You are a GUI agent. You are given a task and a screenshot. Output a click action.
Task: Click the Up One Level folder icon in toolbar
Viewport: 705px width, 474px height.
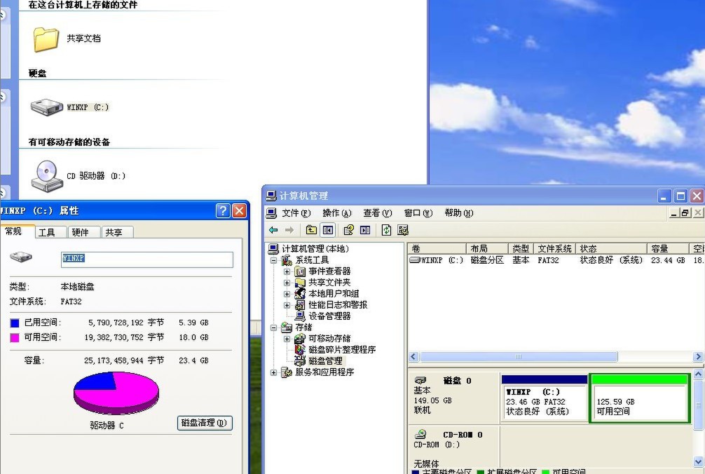point(310,230)
